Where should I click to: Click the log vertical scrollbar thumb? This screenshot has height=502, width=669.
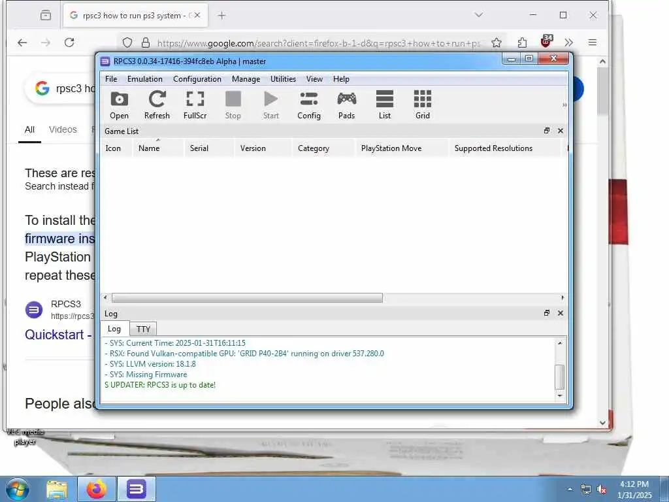[x=560, y=377]
